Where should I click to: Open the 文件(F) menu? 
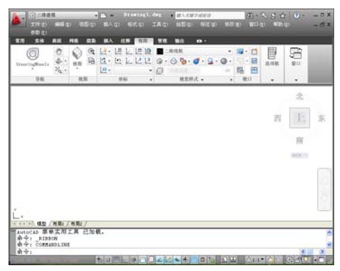(x=39, y=24)
